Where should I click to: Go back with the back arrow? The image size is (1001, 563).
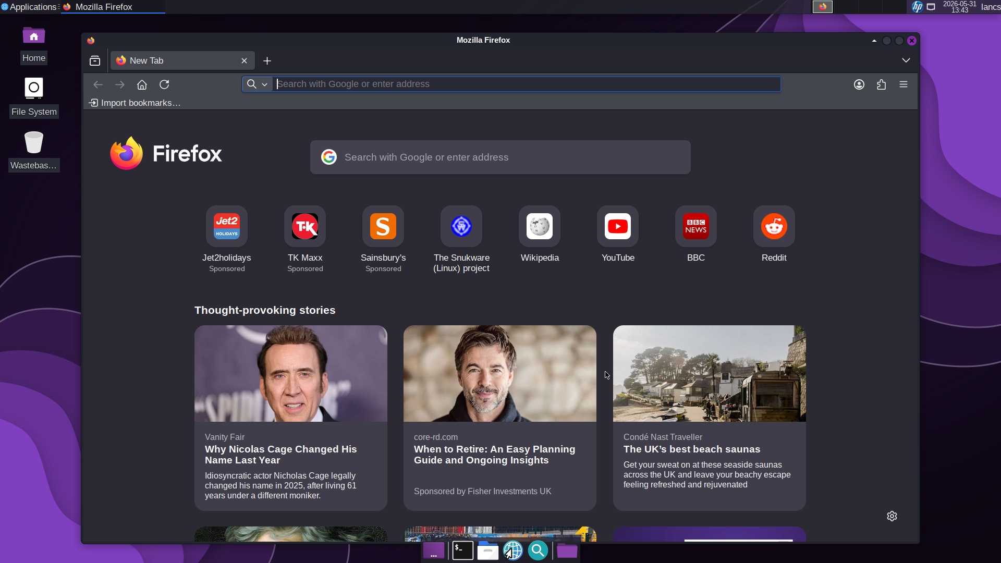coord(98,84)
